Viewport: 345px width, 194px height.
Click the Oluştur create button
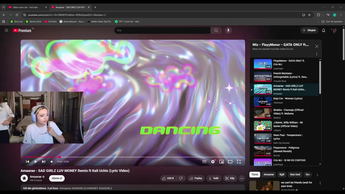point(309,30)
